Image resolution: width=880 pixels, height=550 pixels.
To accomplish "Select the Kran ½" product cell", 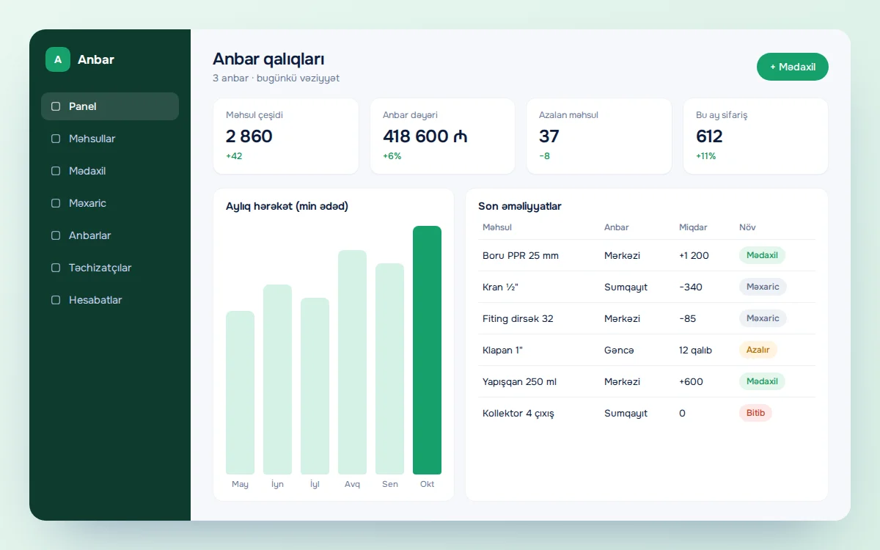I will click(x=501, y=287).
